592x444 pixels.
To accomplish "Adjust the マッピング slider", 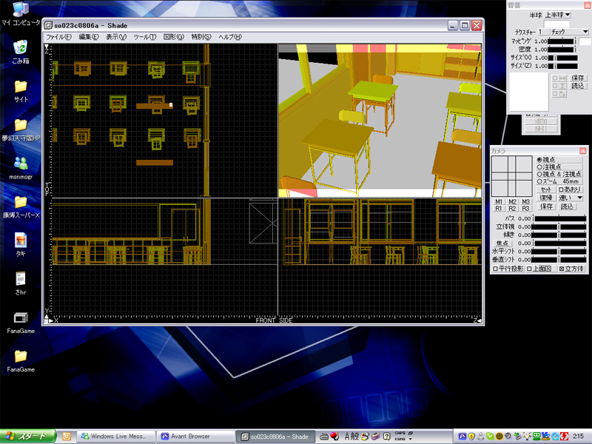I will (x=562, y=41).
